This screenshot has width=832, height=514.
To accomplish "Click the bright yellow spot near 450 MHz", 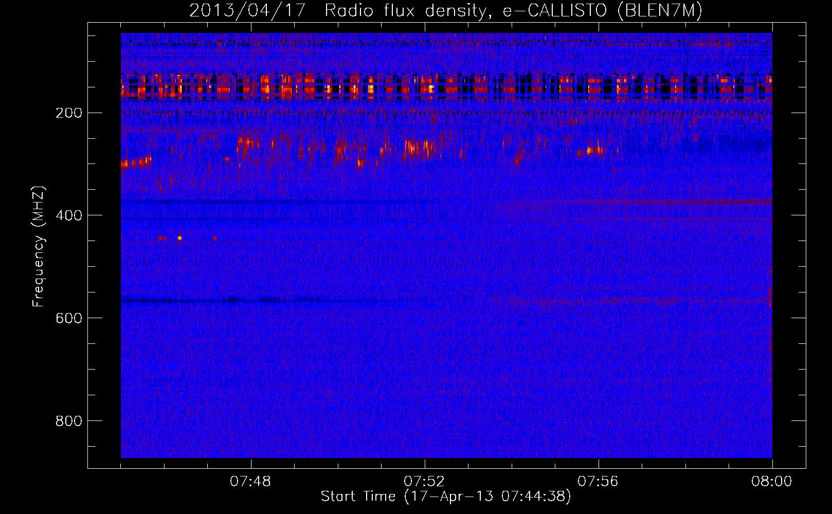I will tap(179, 238).
